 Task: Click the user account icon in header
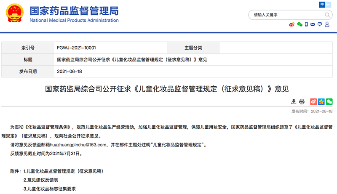(327, 24)
